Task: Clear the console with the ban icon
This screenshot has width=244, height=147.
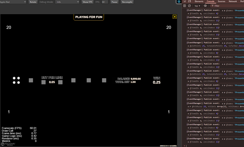Action: pos(190,6)
